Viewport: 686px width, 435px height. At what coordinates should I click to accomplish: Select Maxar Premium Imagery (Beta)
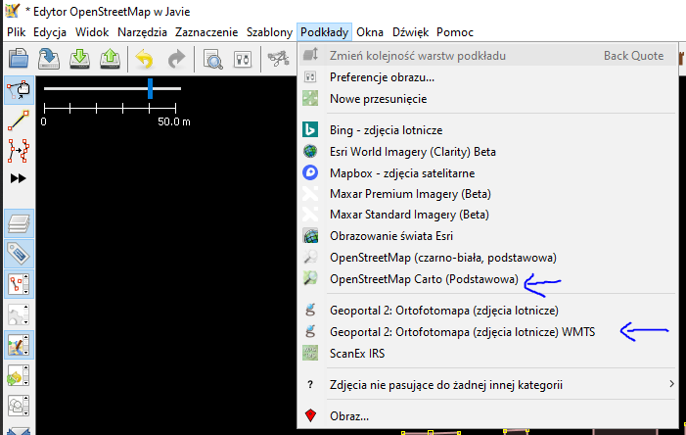click(487, 194)
